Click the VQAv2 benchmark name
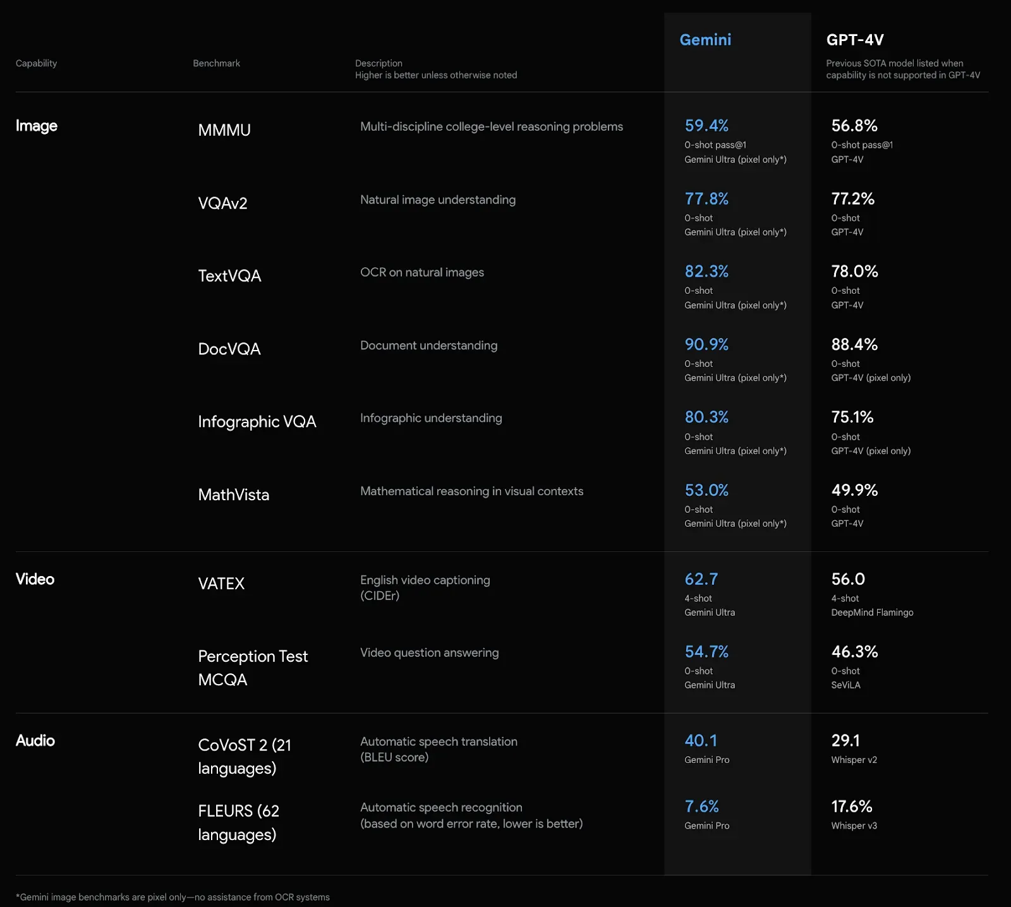This screenshot has height=907, width=1011. point(222,203)
